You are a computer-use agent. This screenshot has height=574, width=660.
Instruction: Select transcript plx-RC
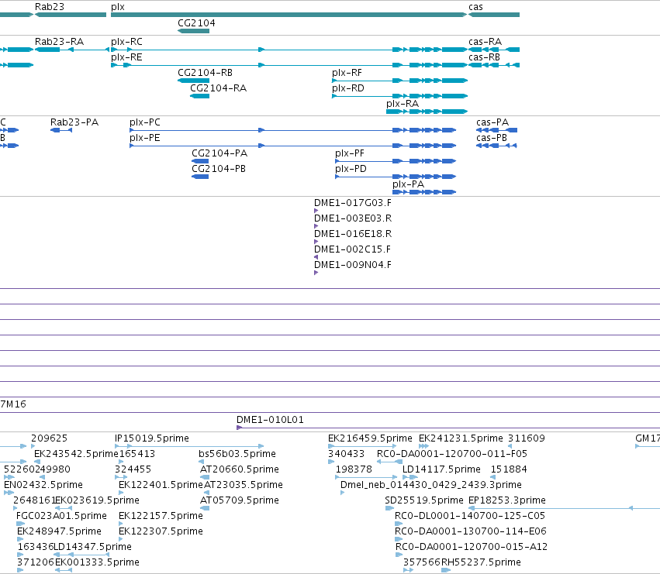point(289,50)
